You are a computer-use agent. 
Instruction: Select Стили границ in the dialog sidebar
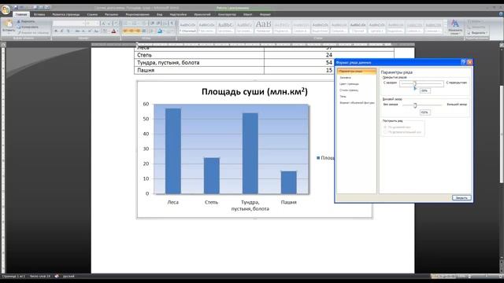[349, 90]
